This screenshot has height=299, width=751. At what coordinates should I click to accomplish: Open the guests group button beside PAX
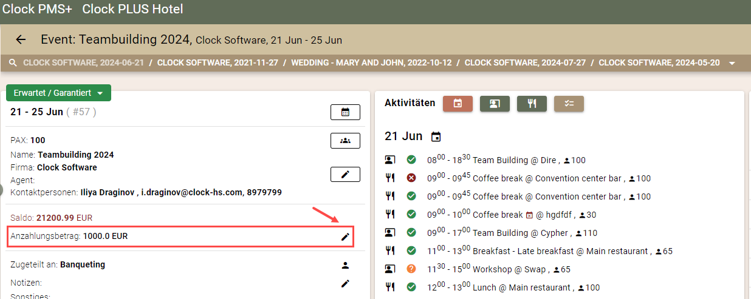(x=345, y=141)
